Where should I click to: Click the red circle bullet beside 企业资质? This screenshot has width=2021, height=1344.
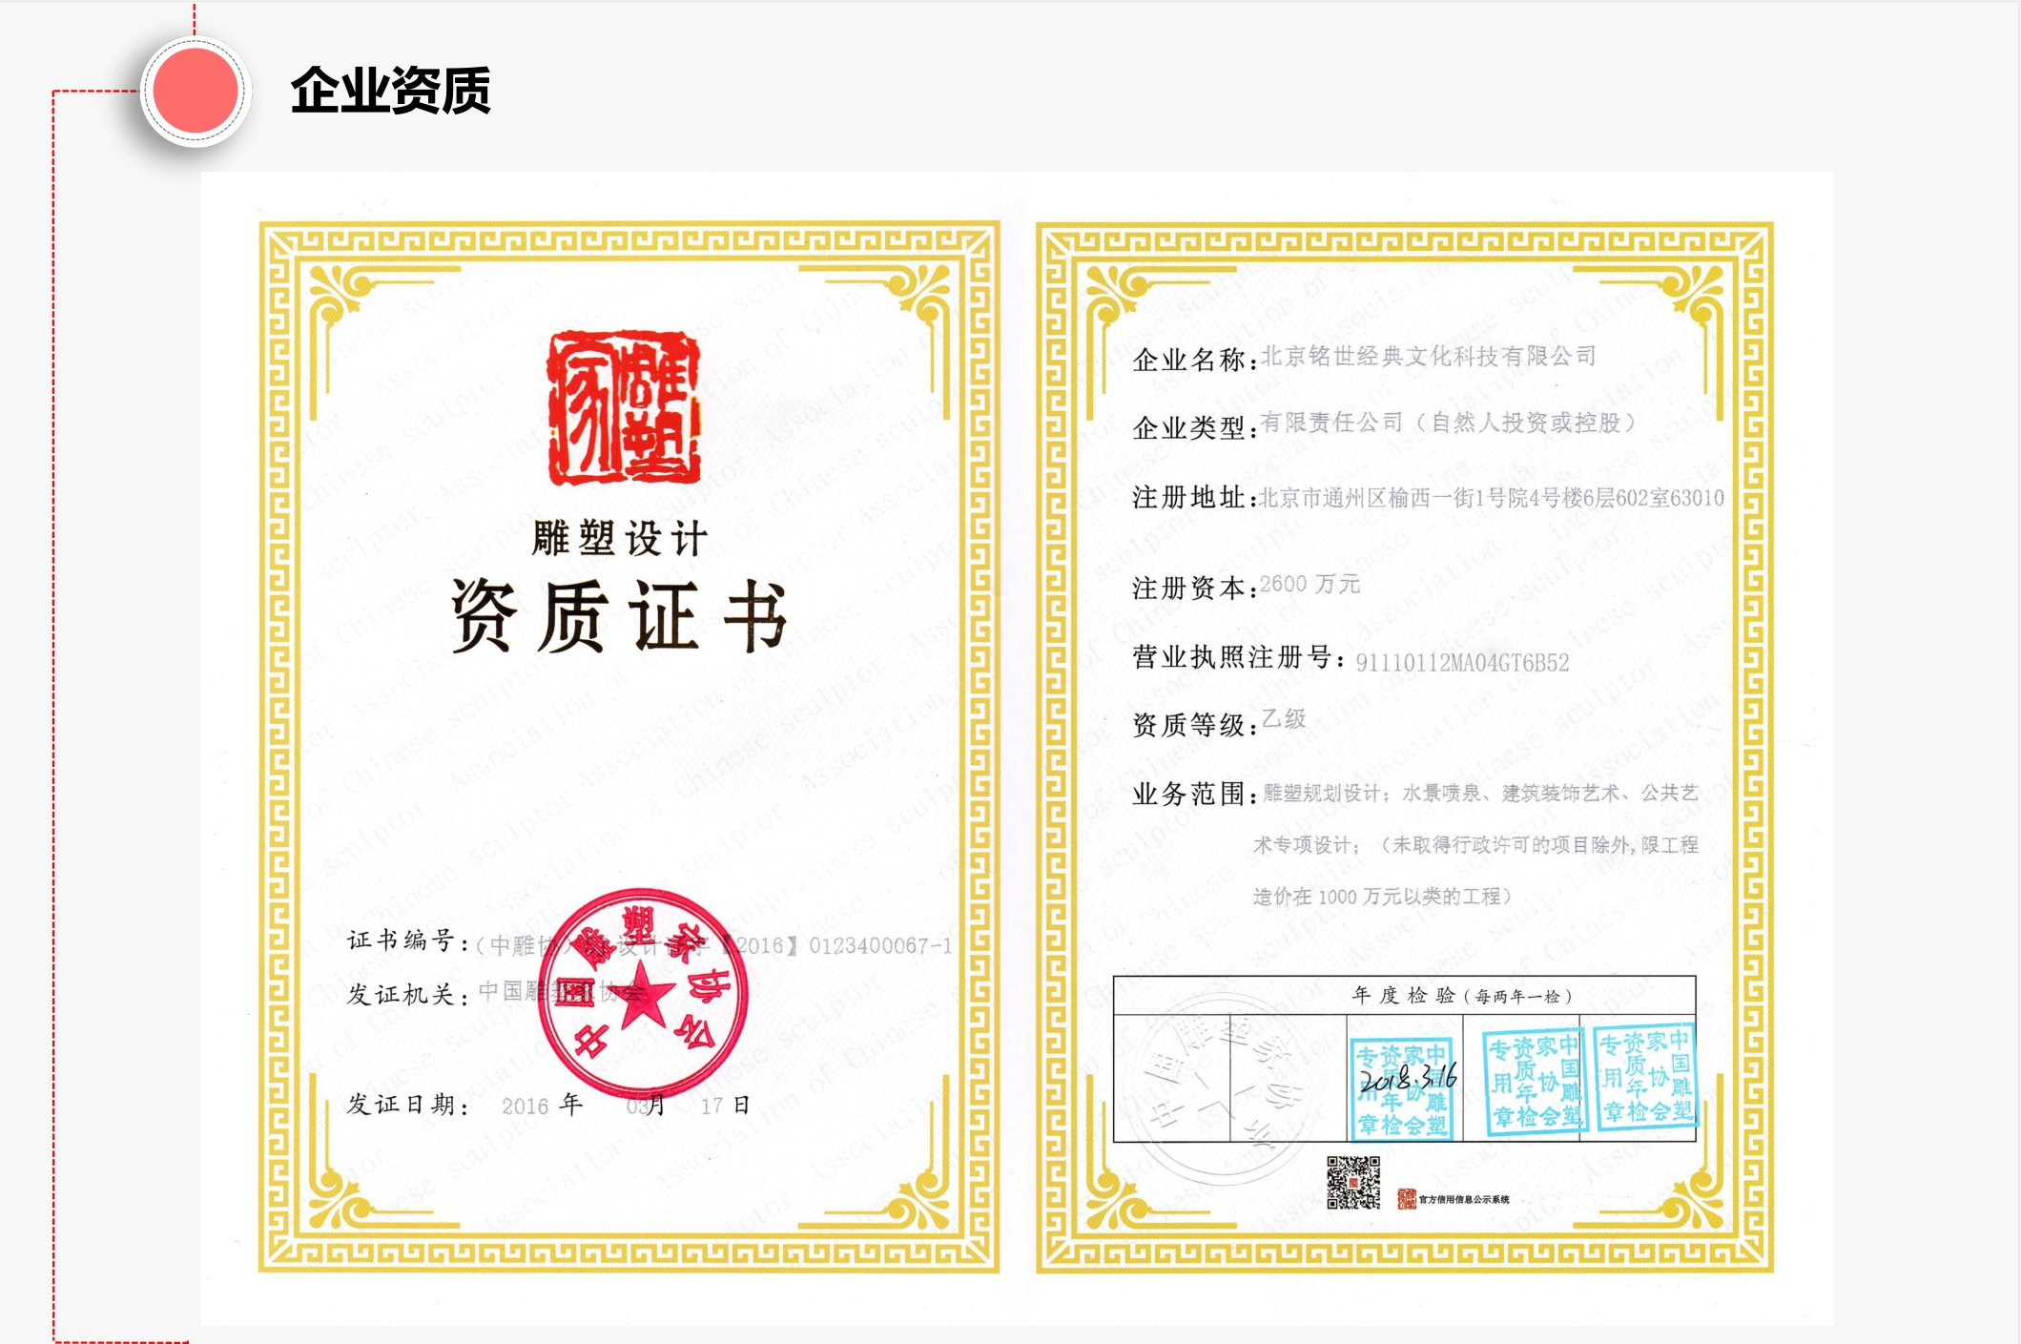[x=196, y=91]
